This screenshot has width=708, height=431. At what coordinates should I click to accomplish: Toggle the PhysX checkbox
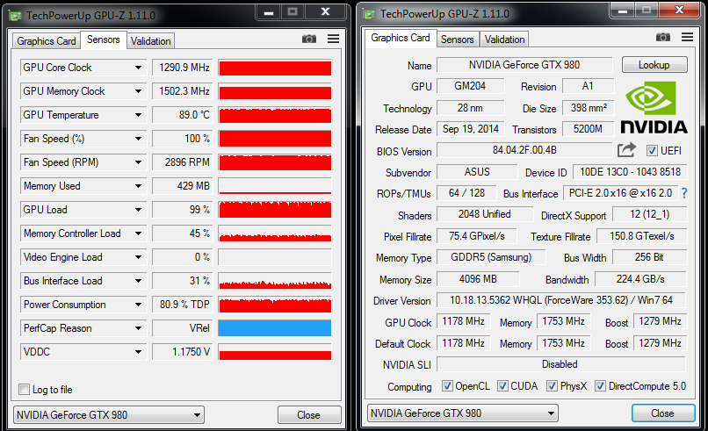coord(552,386)
